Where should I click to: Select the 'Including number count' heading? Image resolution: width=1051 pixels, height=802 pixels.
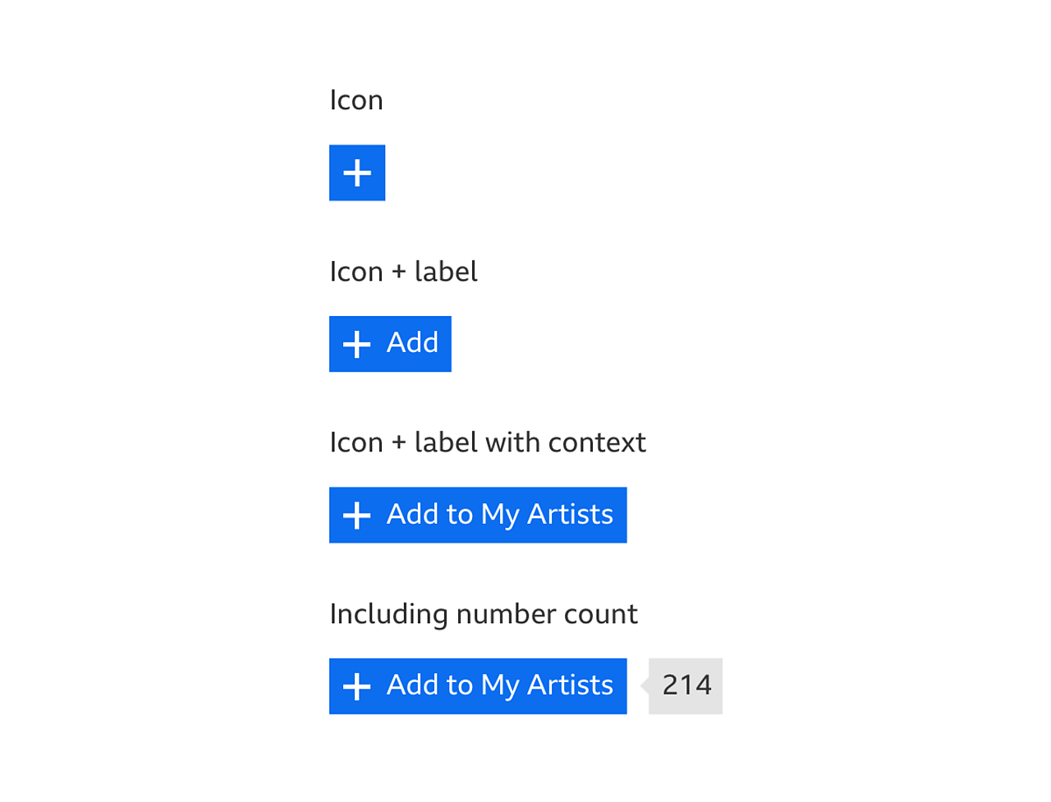click(x=484, y=614)
